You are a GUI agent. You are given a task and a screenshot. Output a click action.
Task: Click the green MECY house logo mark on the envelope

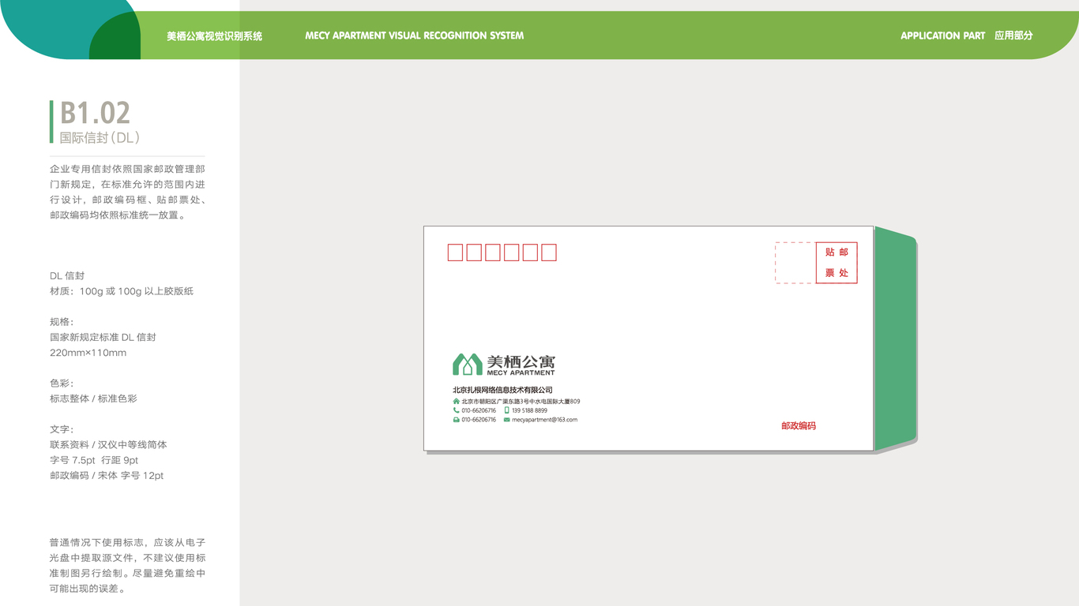[x=468, y=364]
